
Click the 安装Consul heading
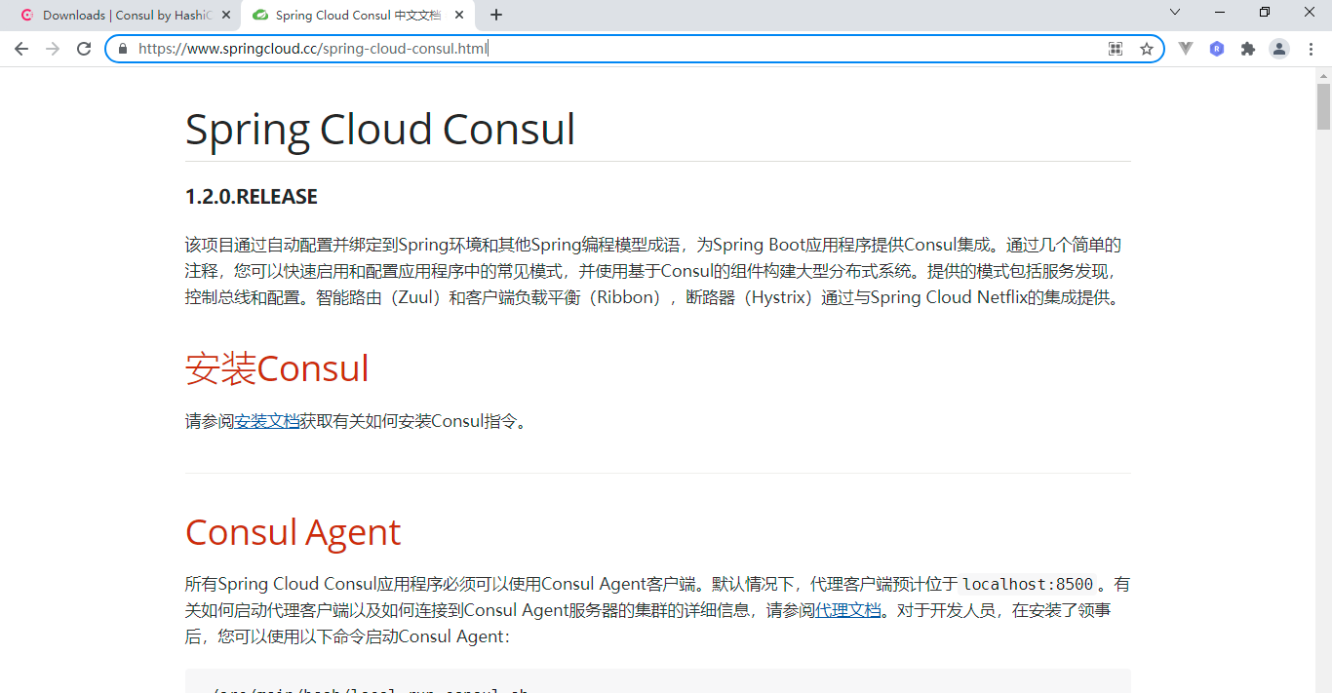coord(277,368)
